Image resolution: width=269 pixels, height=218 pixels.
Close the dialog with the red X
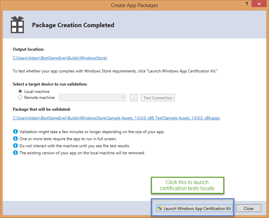pos(259,4)
